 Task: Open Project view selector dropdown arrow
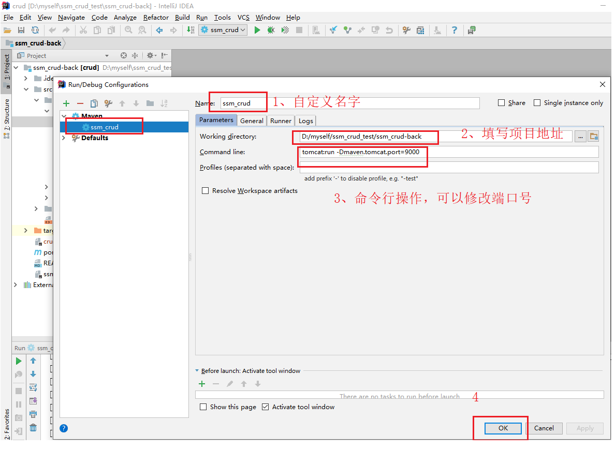(107, 56)
